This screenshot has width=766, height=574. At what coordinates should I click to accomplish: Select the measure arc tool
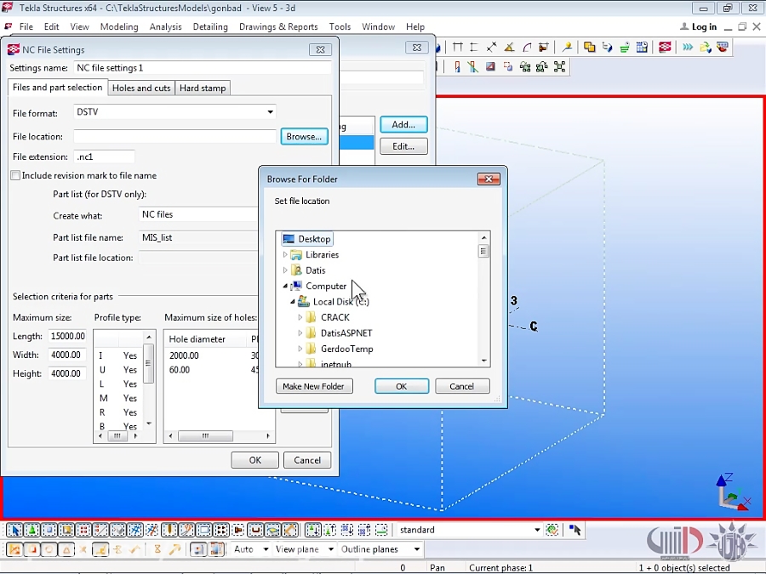click(x=527, y=48)
